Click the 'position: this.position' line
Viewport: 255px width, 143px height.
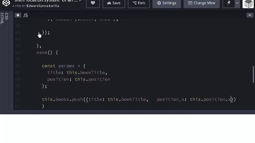[x=79, y=79]
